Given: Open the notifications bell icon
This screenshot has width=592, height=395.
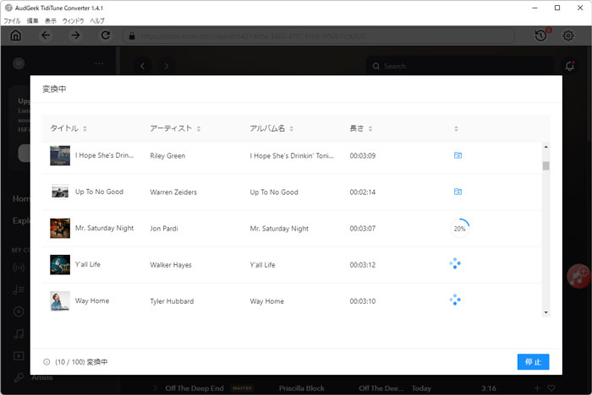Looking at the screenshot, I should [x=570, y=66].
